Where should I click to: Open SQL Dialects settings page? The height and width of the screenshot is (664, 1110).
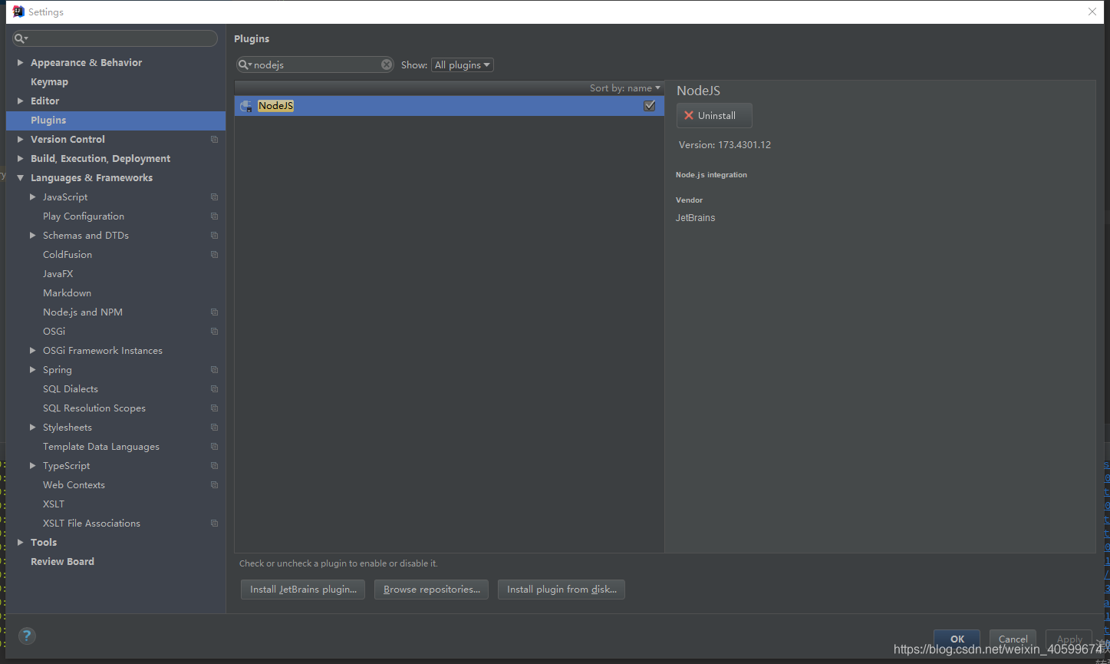click(71, 388)
